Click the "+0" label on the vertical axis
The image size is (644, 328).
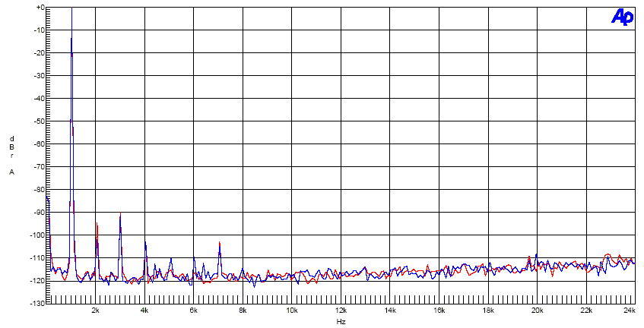pyautogui.click(x=40, y=7)
